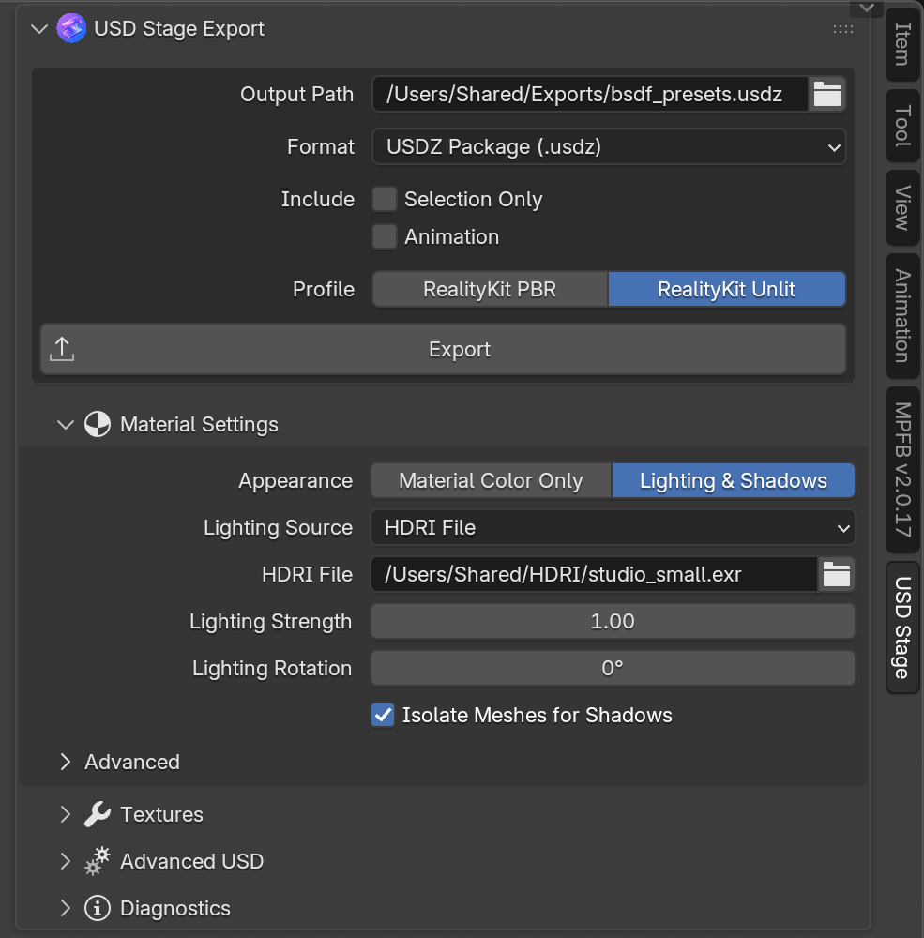The width and height of the screenshot is (924, 938).
Task: Choose Lighting & Shadows appearance
Action: pos(733,481)
